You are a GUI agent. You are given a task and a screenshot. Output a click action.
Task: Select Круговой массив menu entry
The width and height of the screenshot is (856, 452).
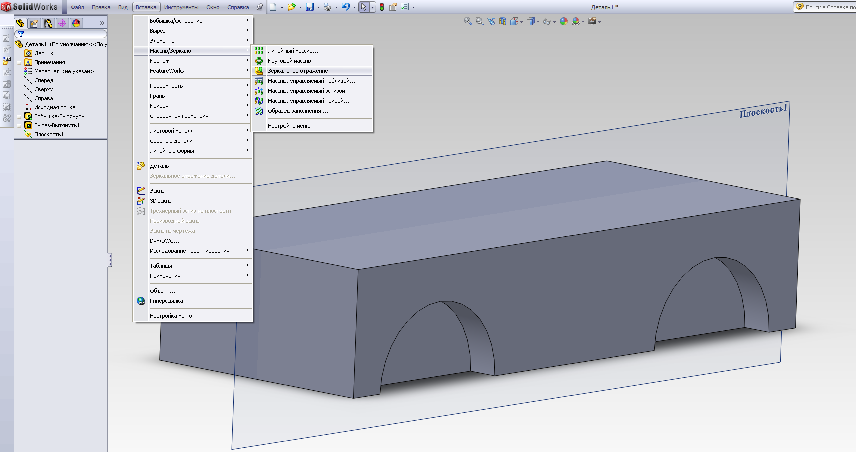click(x=292, y=61)
